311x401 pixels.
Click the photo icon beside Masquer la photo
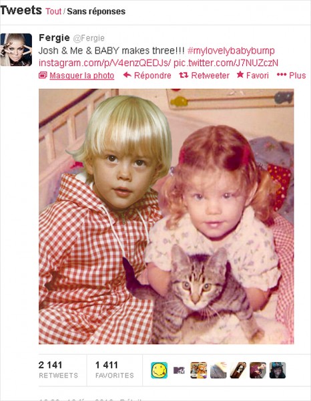(43, 75)
